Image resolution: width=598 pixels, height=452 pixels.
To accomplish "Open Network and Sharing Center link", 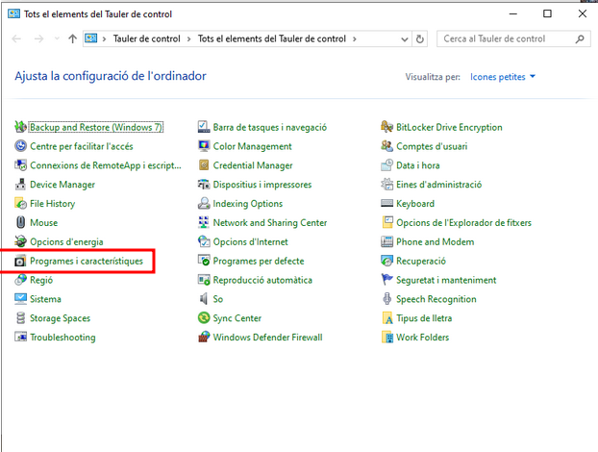I will (x=269, y=223).
